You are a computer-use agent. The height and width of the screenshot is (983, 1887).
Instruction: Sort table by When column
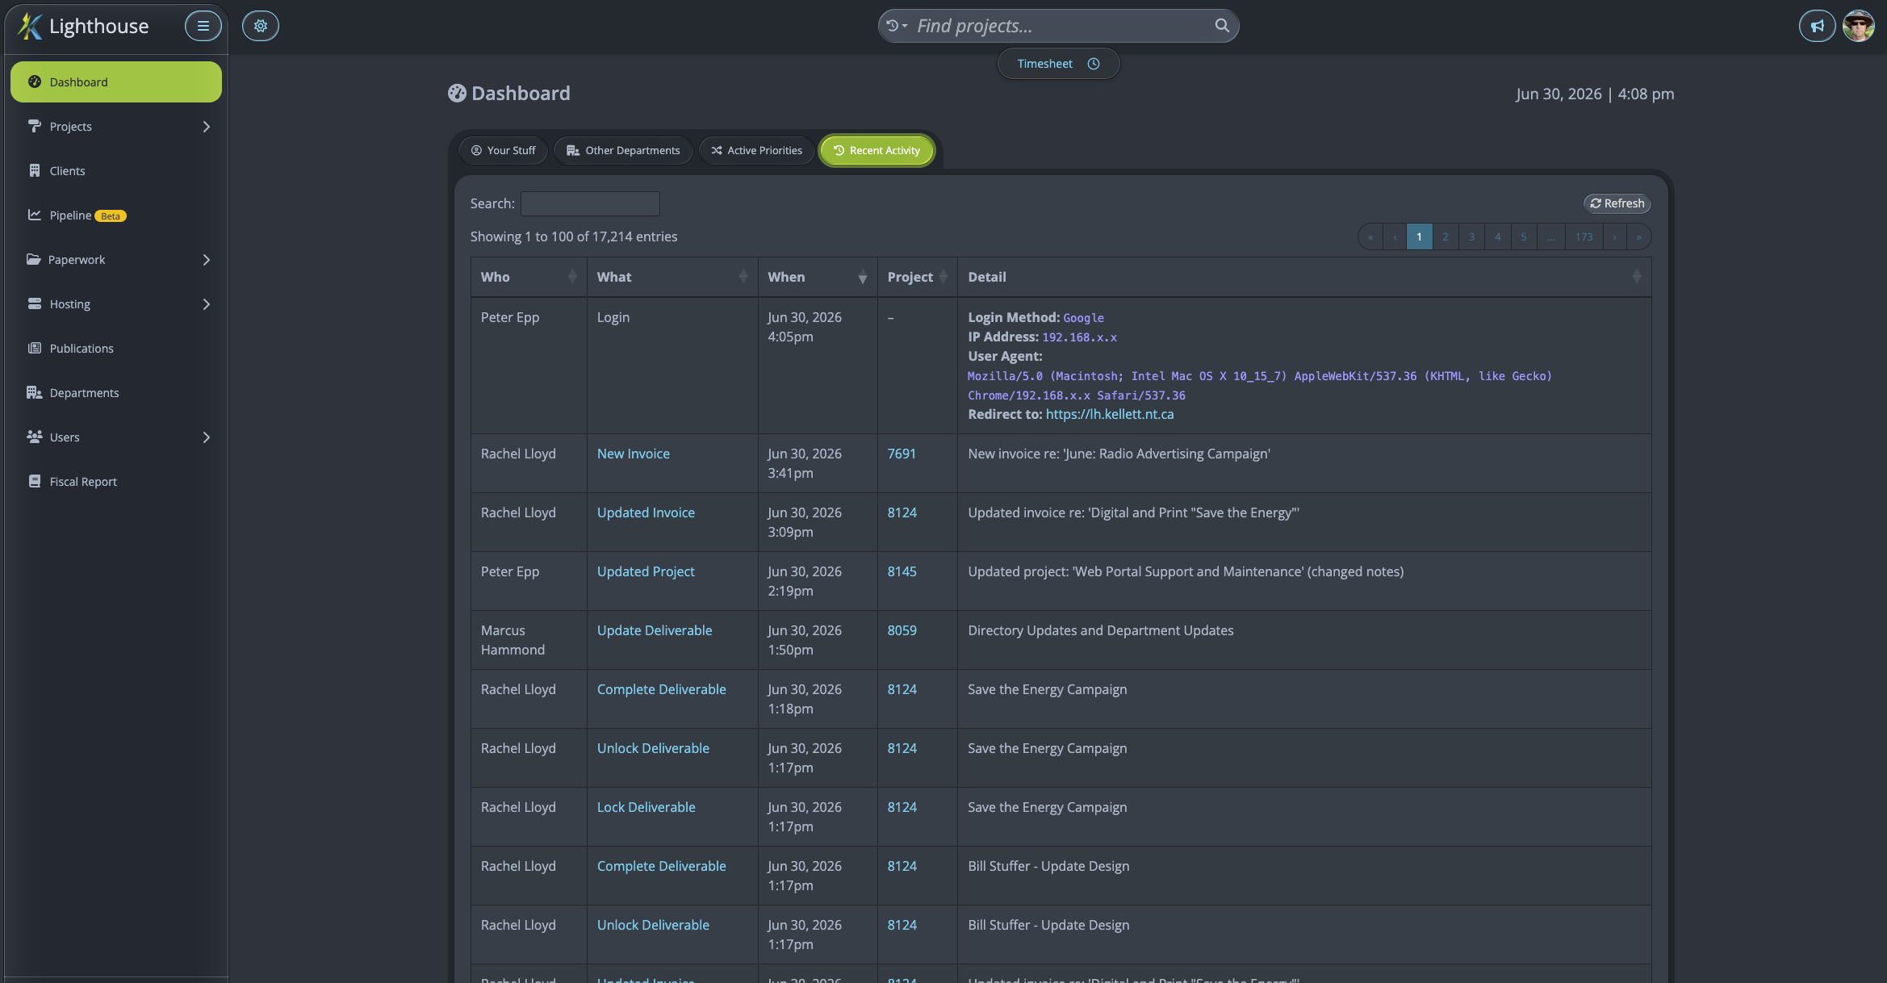coord(818,277)
